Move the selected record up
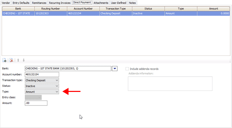Image resolution: width=232 pixels, height=128 pixels. 18,60
